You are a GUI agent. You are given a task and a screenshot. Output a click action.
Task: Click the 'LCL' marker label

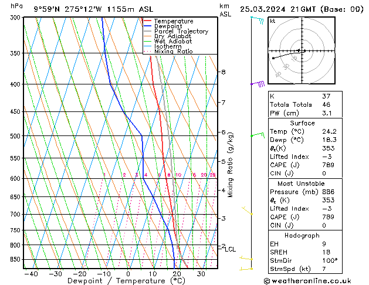click(x=230, y=249)
